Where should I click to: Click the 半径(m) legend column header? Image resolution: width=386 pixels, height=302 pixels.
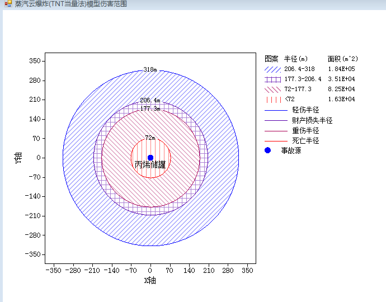[x=296, y=59]
